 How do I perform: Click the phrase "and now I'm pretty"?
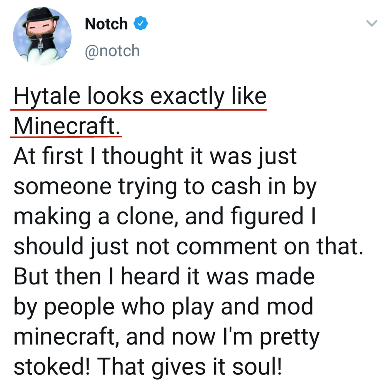(x=223, y=337)
